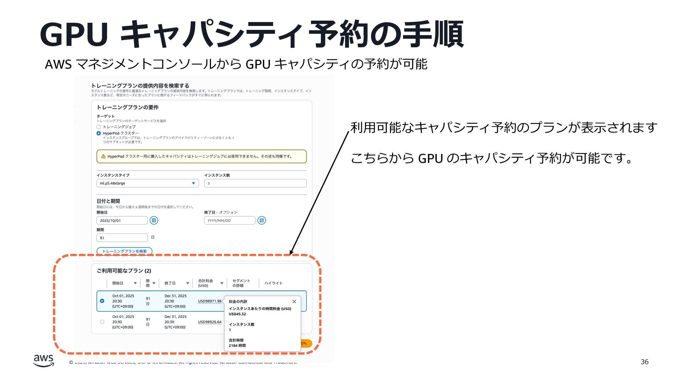Click the USD98971.98 price link
Screen dimensions: 683x384
210,301
